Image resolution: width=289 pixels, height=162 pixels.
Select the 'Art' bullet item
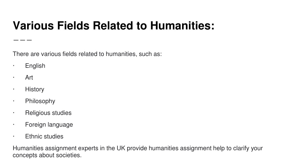coord(29,78)
